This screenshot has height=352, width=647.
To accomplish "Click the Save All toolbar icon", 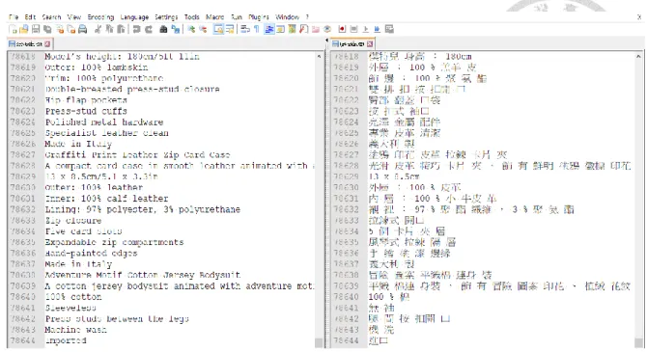I will pyautogui.click(x=47, y=29).
